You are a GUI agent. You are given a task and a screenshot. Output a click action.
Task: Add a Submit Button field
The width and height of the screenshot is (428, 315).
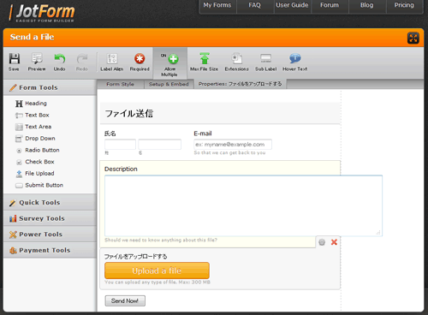click(x=39, y=185)
